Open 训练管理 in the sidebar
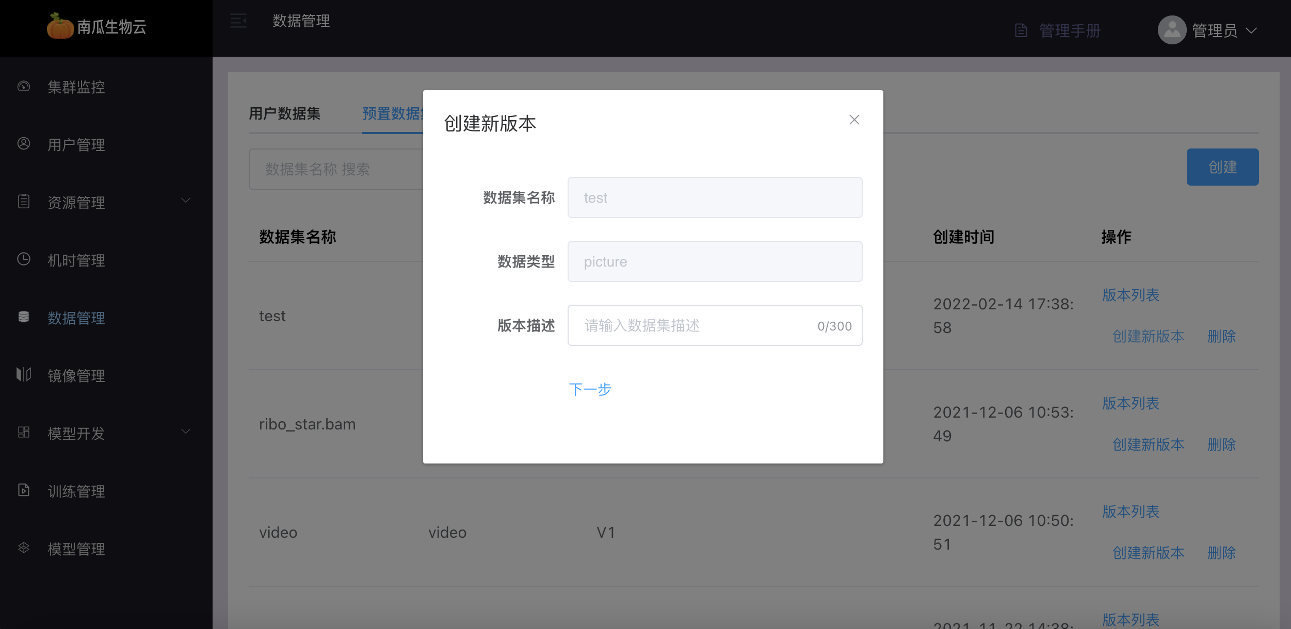This screenshot has width=1291, height=629. (x=76, y=491)
